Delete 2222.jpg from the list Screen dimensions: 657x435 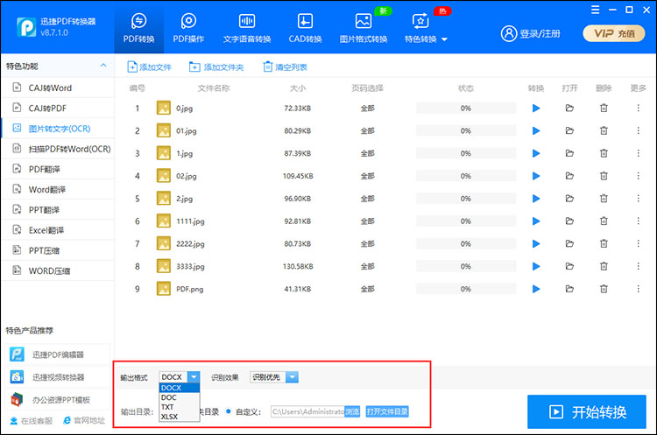click(604, 243)
